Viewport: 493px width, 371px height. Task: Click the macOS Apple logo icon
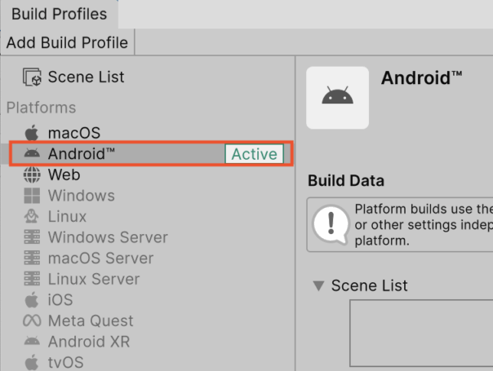32,132
